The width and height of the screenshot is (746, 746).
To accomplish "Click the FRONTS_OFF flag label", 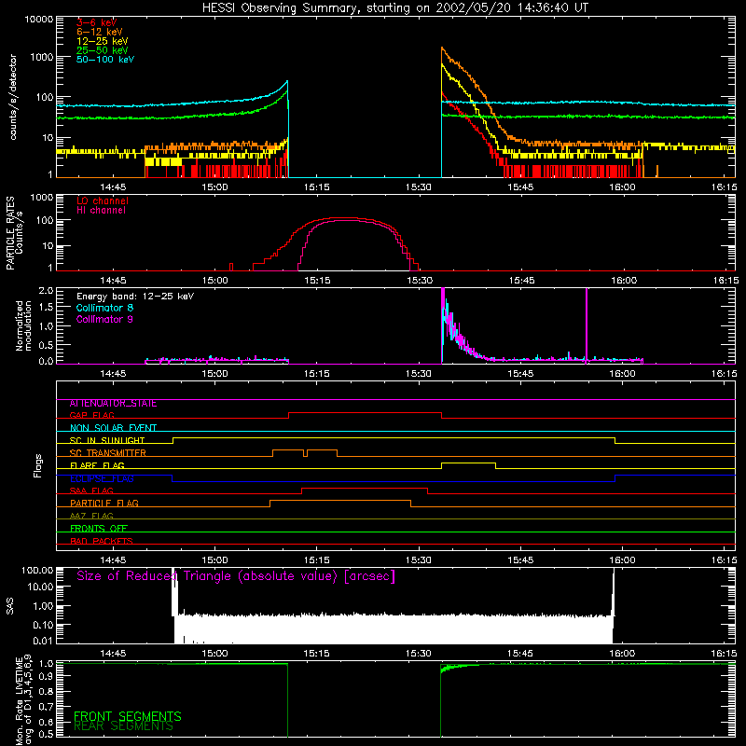I will click(x=99, y=528).
